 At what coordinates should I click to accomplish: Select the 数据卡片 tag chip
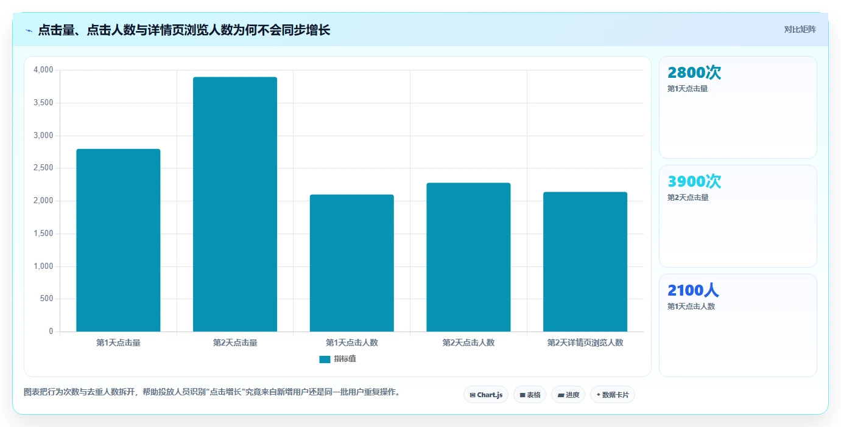pyautogui.click(x=613, y=395)
